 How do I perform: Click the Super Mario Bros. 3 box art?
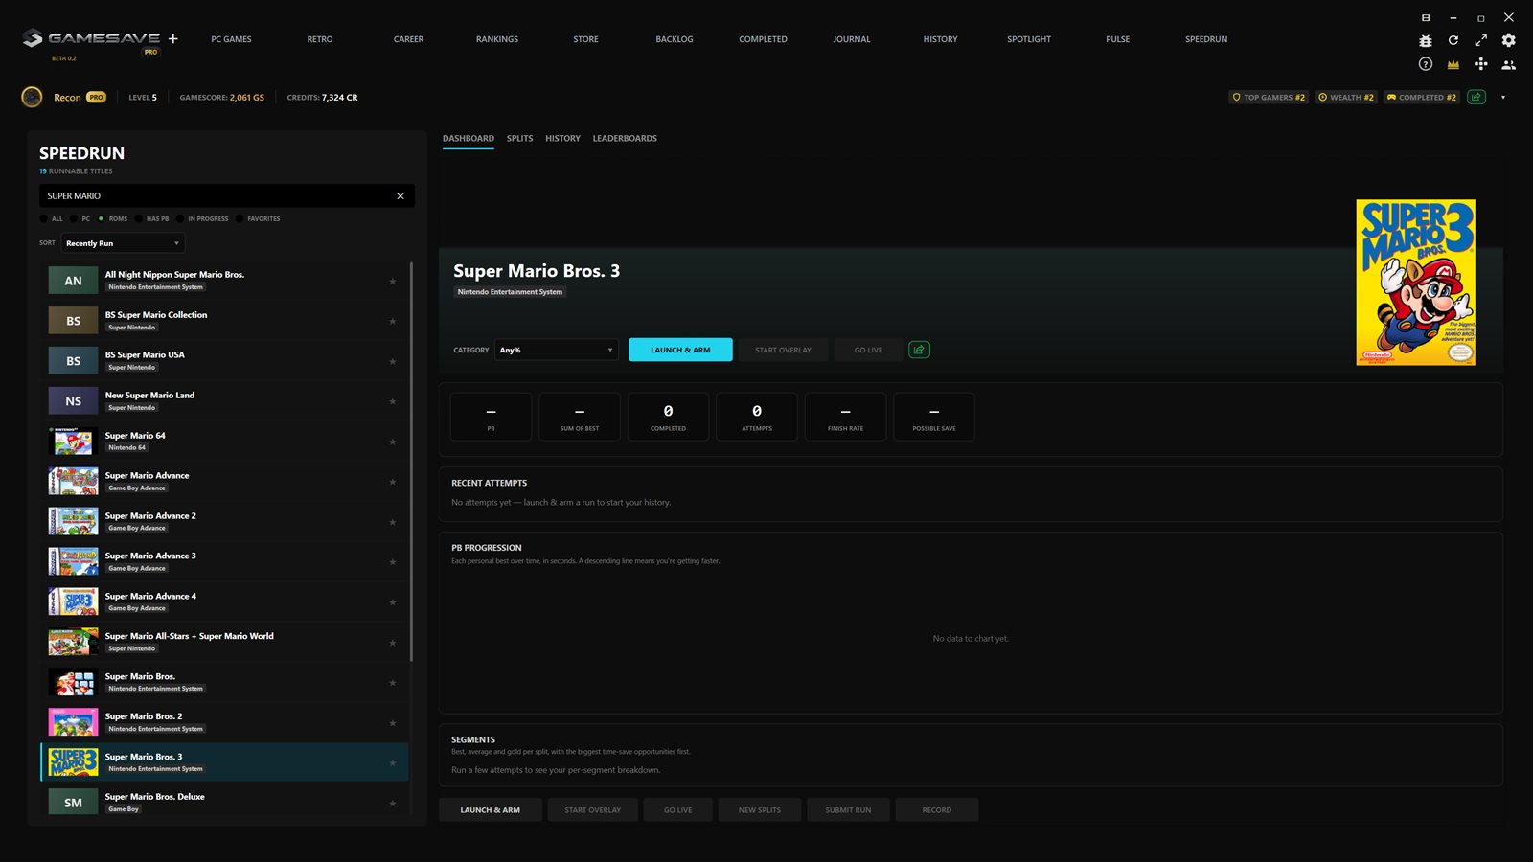tap(1415, 282)
